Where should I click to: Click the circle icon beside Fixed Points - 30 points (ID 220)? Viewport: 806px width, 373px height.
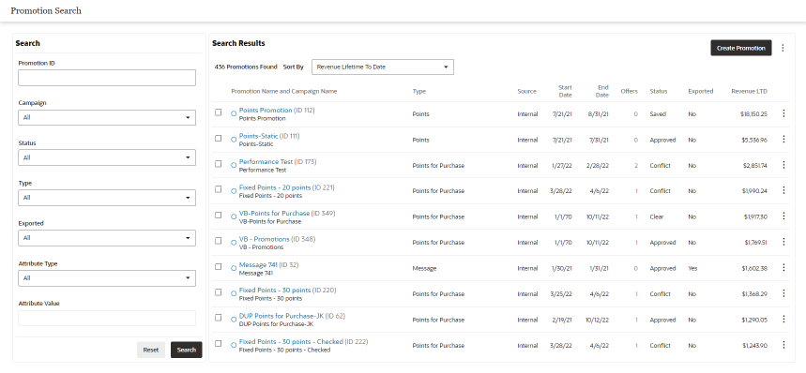[x=234, y=293]
